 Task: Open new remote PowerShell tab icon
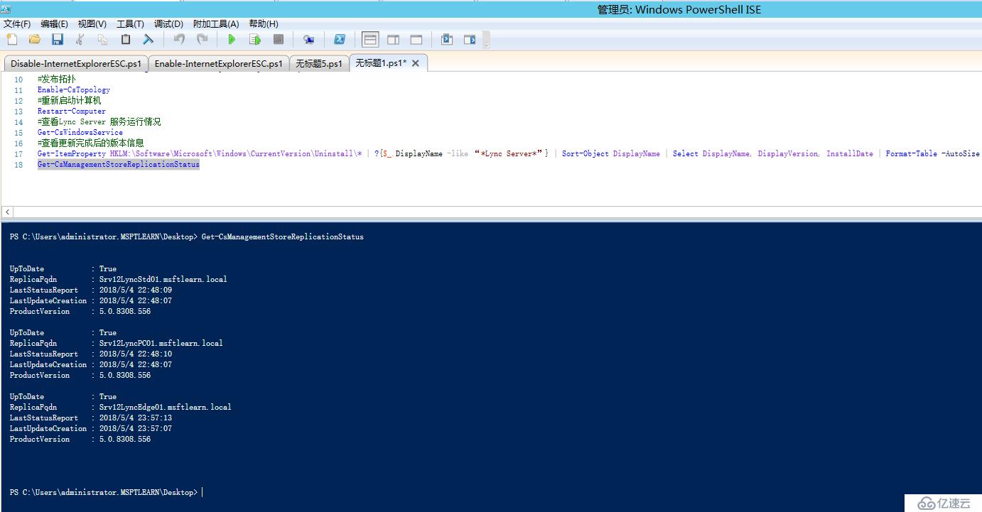(x=308, y=40)
